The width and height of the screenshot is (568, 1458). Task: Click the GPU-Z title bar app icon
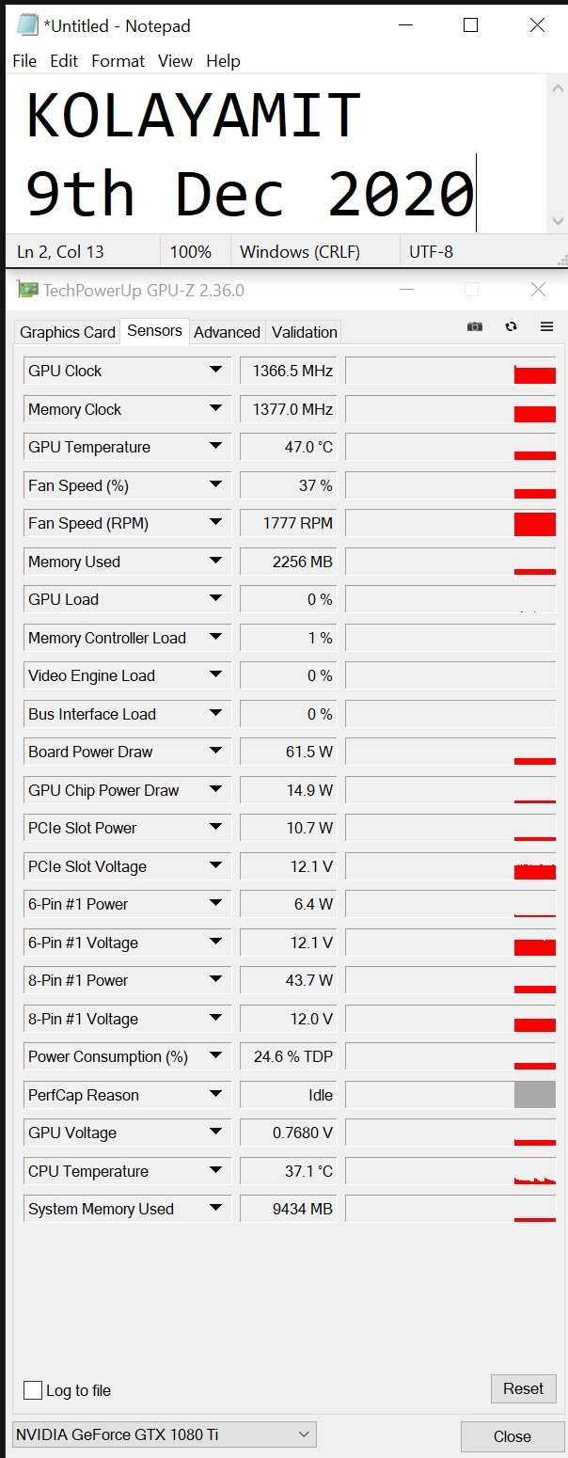28,290
